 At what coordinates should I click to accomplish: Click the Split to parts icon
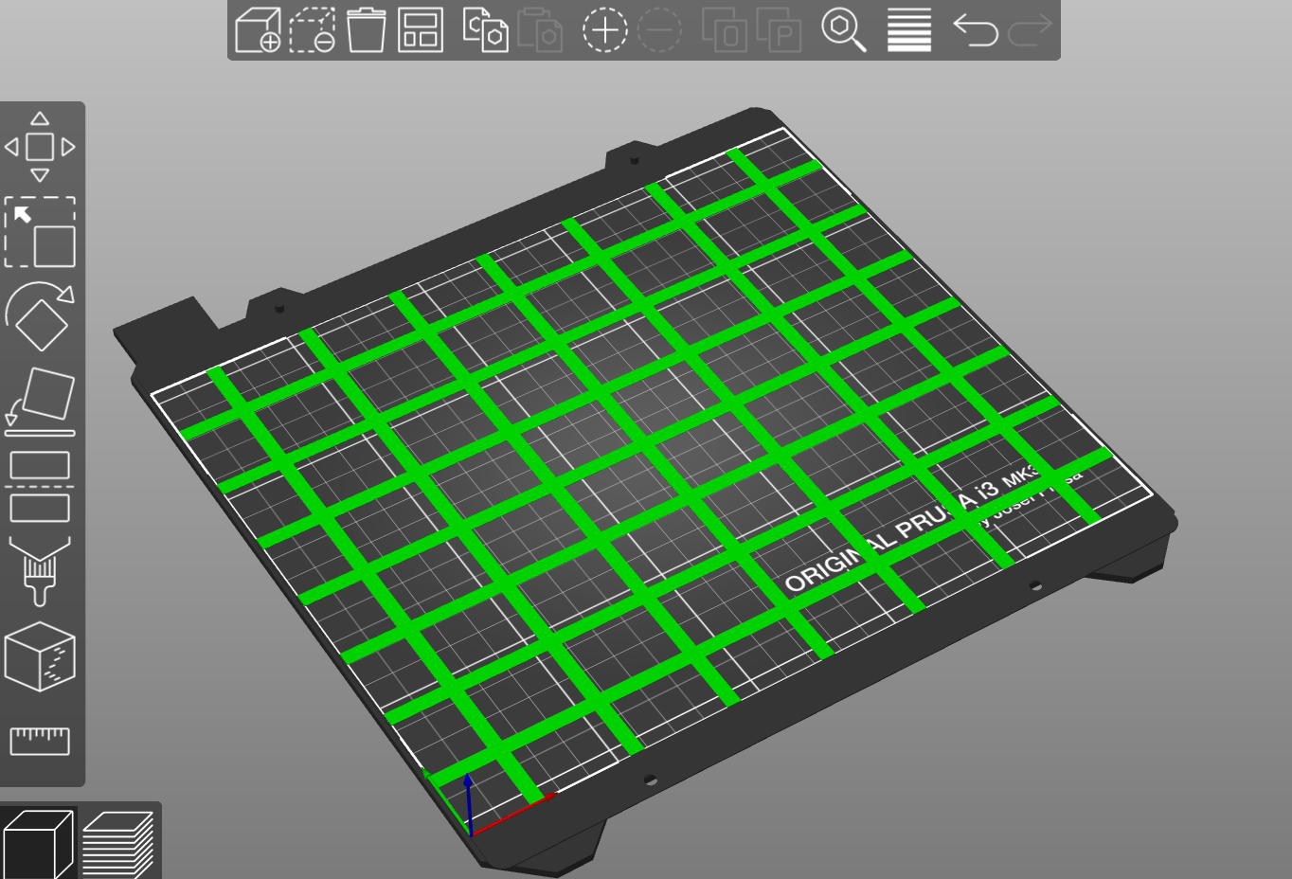point(780,30)
